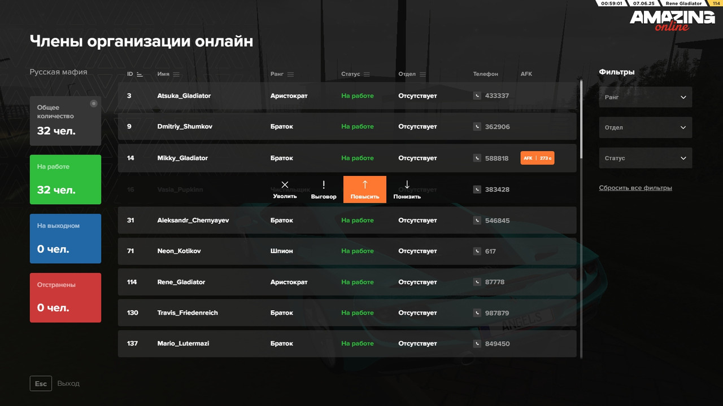The image size is (723, 406).
Task: Select Dmitriy_Shumkov name
Action: 185,127
